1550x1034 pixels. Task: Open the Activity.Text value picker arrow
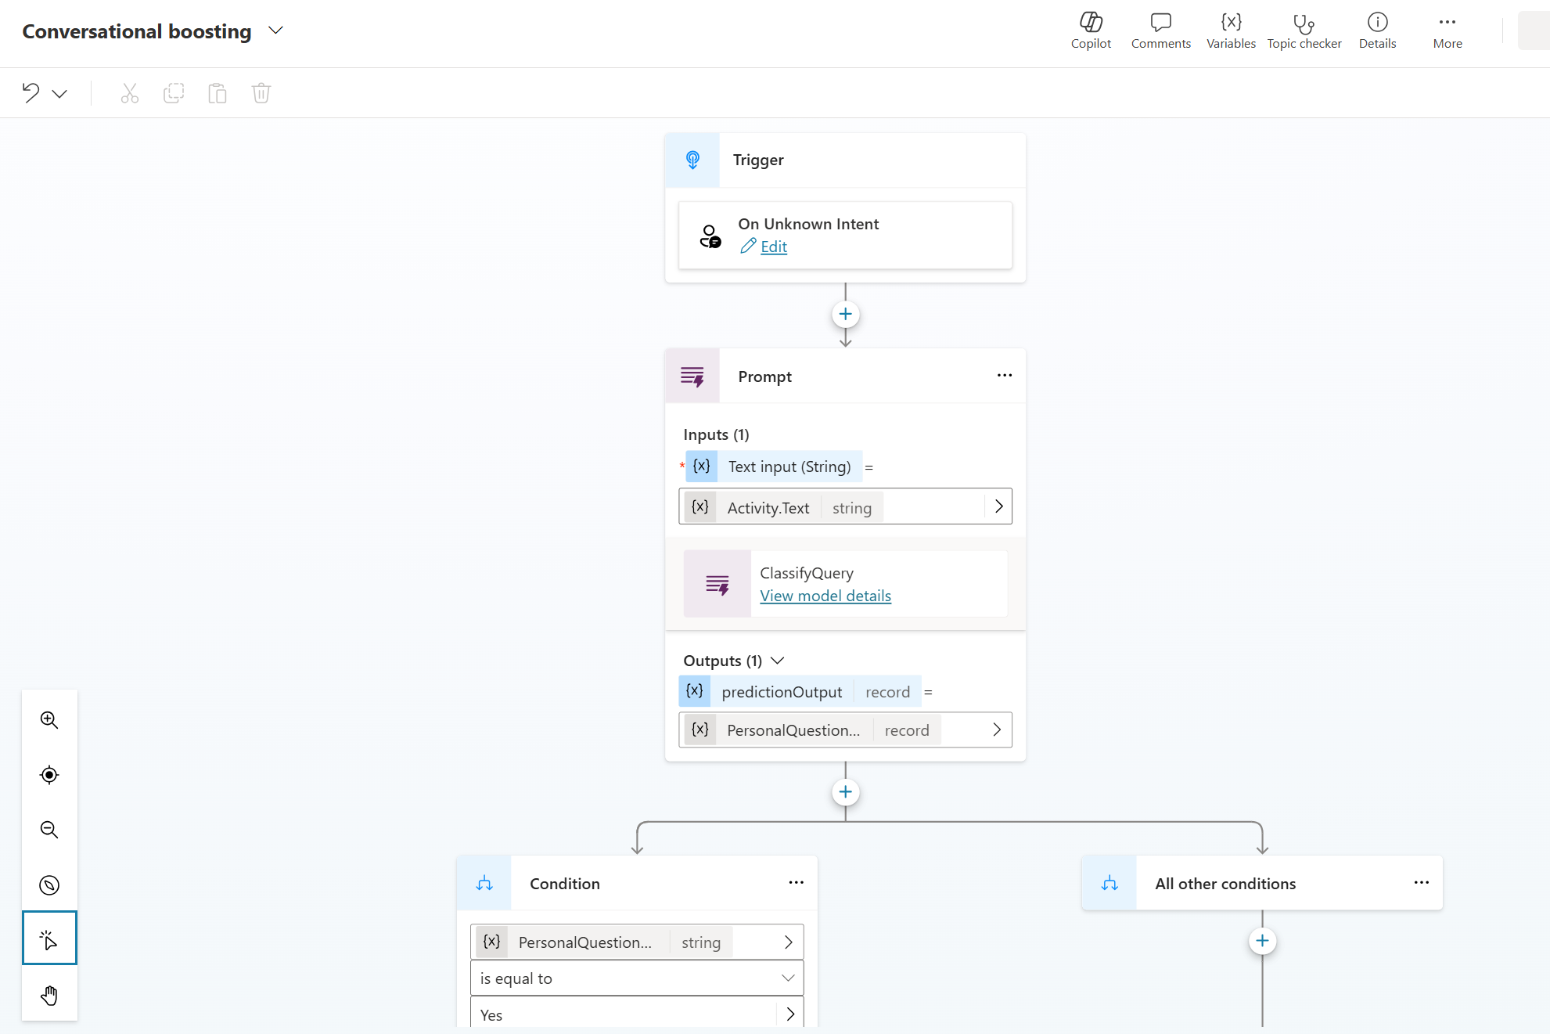point(998,506)
